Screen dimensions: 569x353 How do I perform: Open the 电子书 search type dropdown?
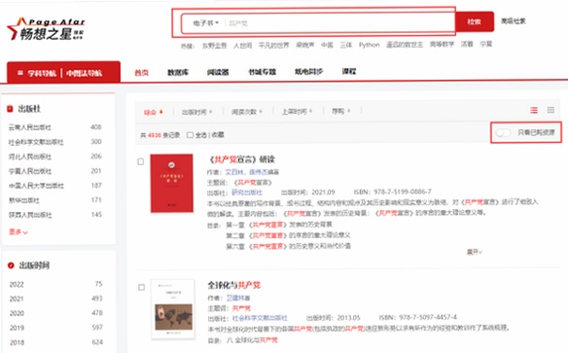(206, 23)
